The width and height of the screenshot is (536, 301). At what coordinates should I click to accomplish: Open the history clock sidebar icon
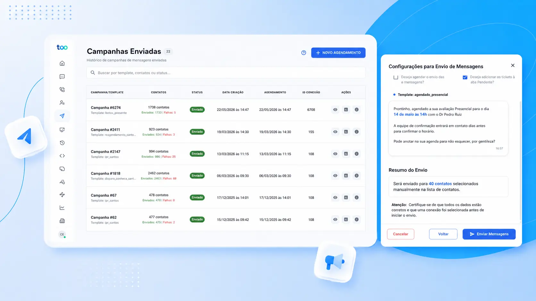(62, 143)
